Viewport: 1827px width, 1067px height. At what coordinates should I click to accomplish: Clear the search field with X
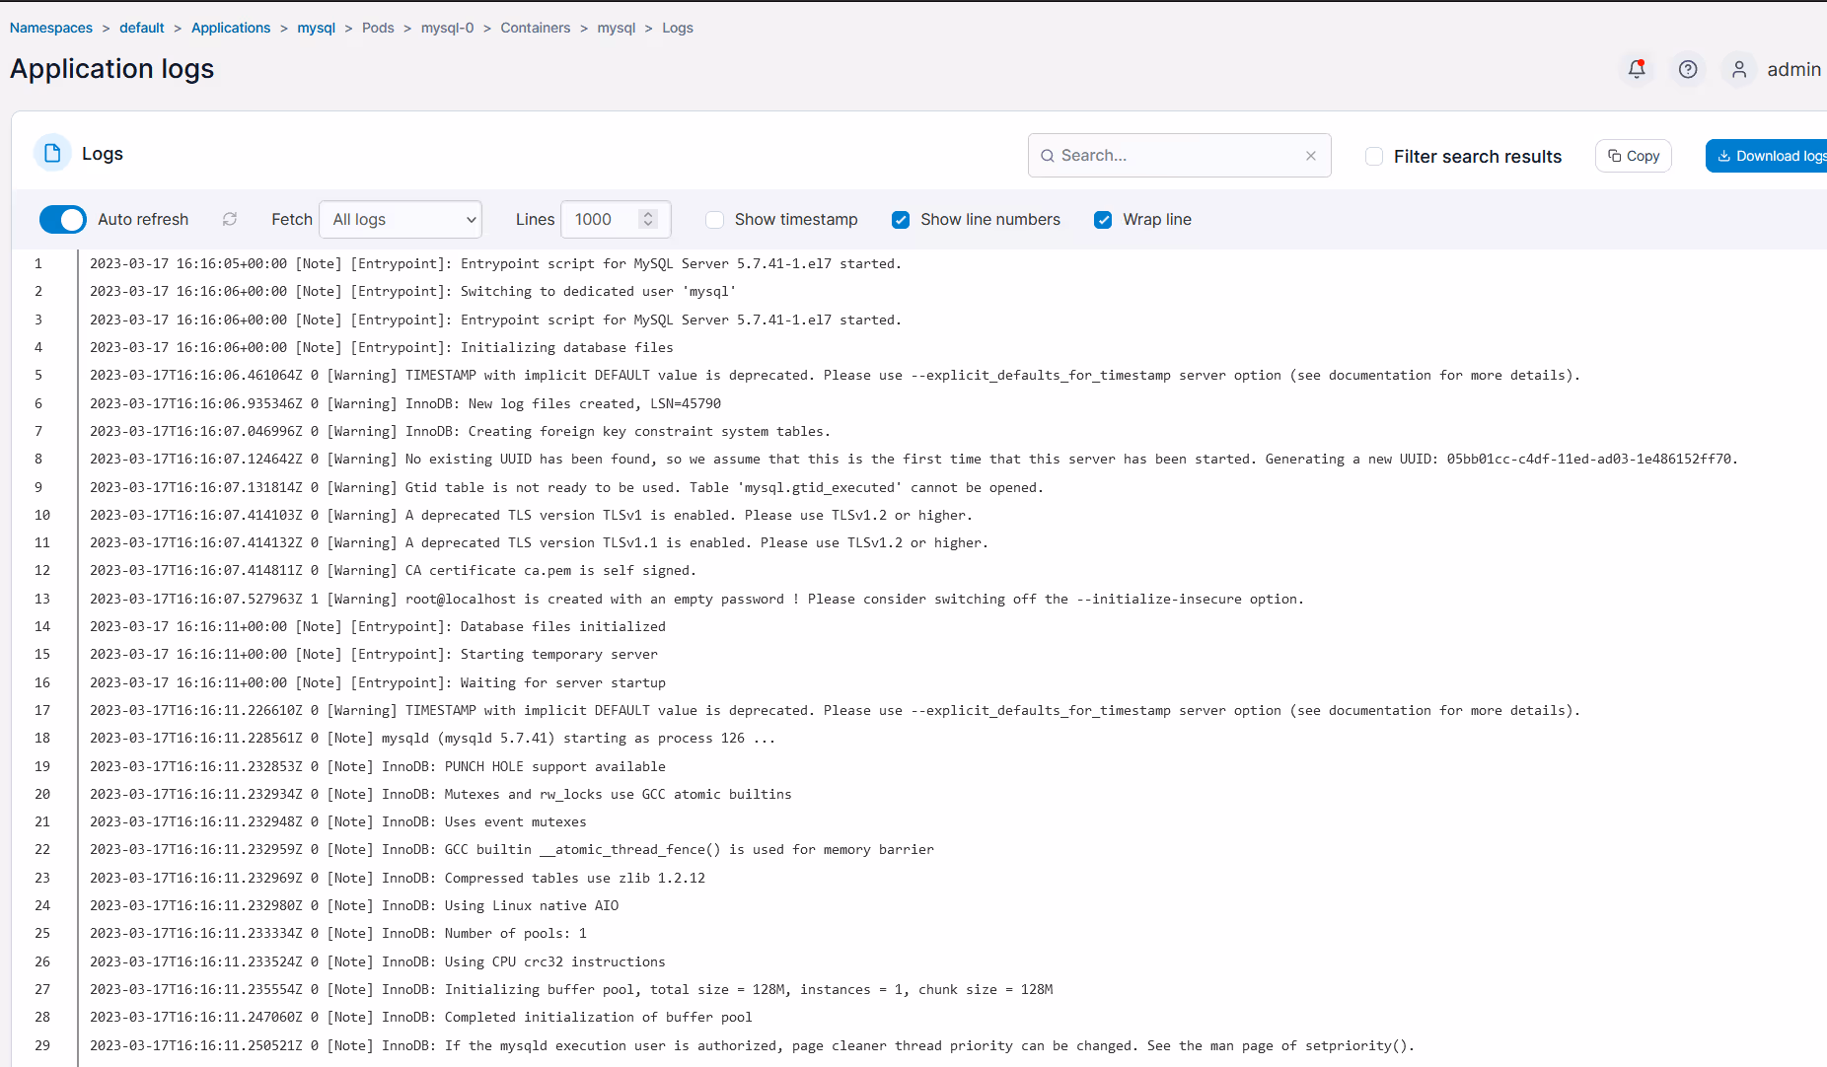pos(1311,156)
